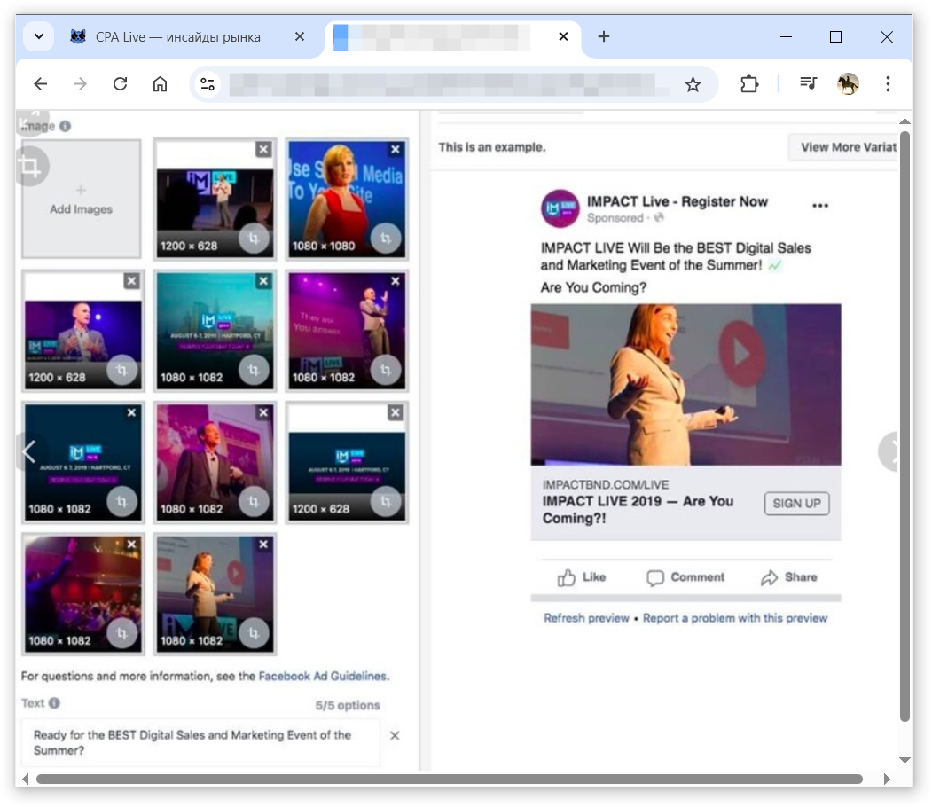The height and width of the screenshot is (807, 932).
Task: Crop the teal city skyline image
Action: [254, 371]
